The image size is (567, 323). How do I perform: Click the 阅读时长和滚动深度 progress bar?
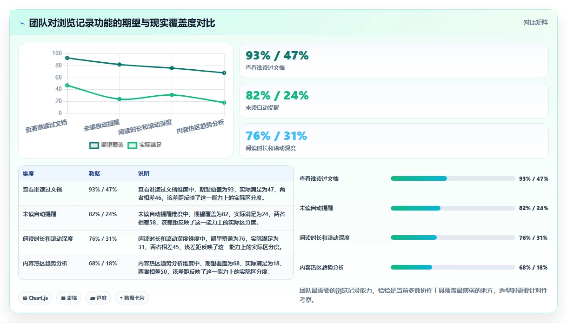[x=453, y=237]
